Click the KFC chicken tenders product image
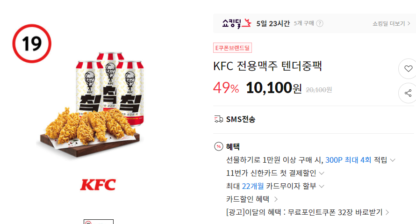Image resolution: width=416 pixels, height=224 pixels. pyautogui.click(x=90, y=105)
